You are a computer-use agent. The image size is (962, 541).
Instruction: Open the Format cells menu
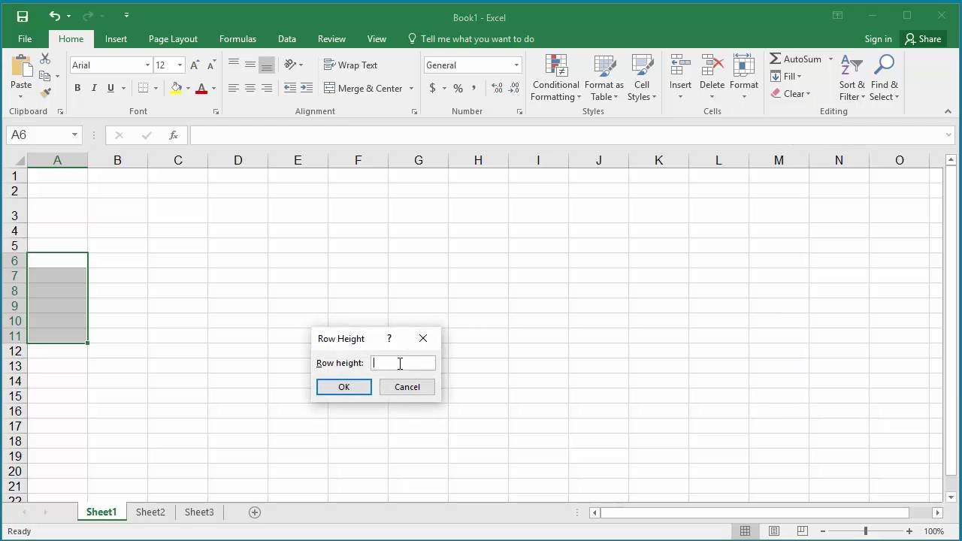[x=743, y=78]
